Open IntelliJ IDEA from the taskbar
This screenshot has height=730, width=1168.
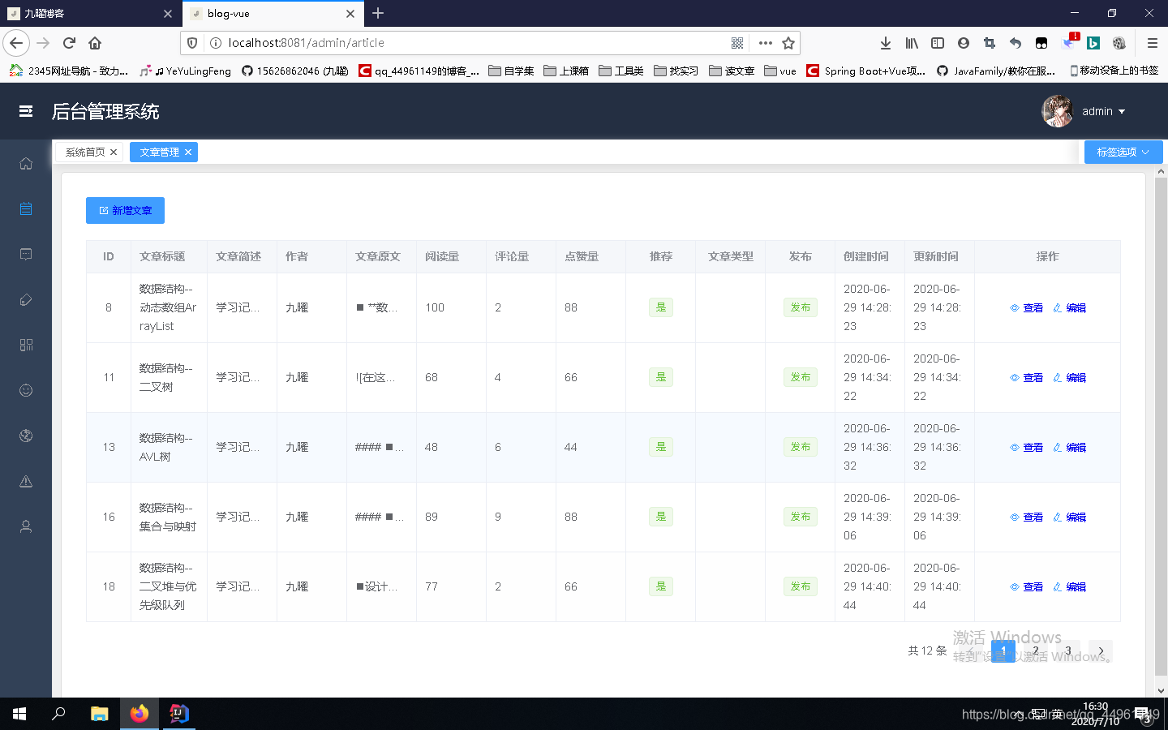[178, 714]
